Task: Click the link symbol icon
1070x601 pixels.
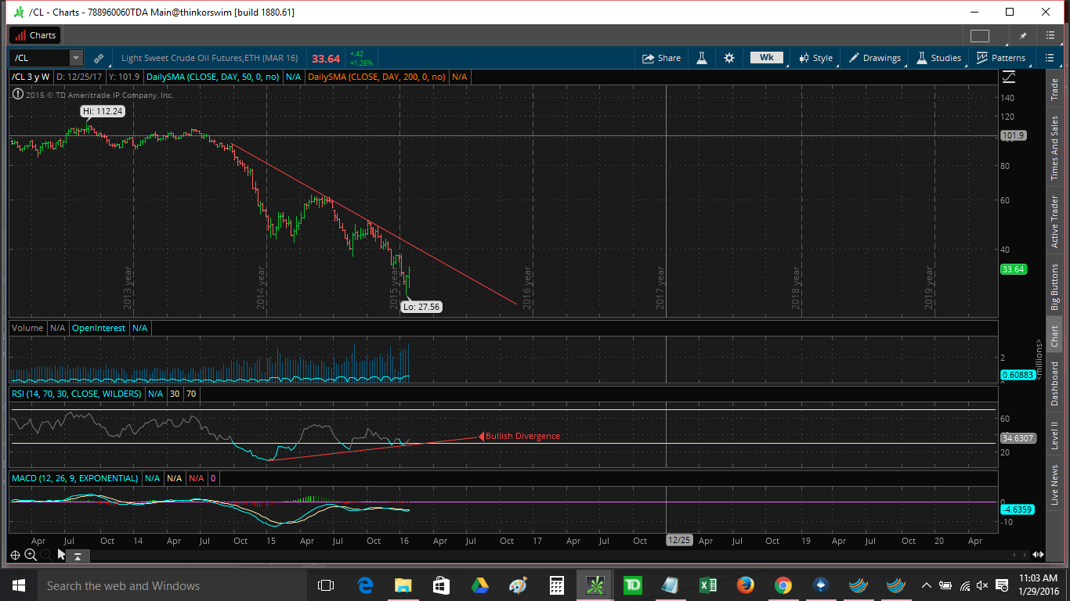Action: tap(99, 58)
